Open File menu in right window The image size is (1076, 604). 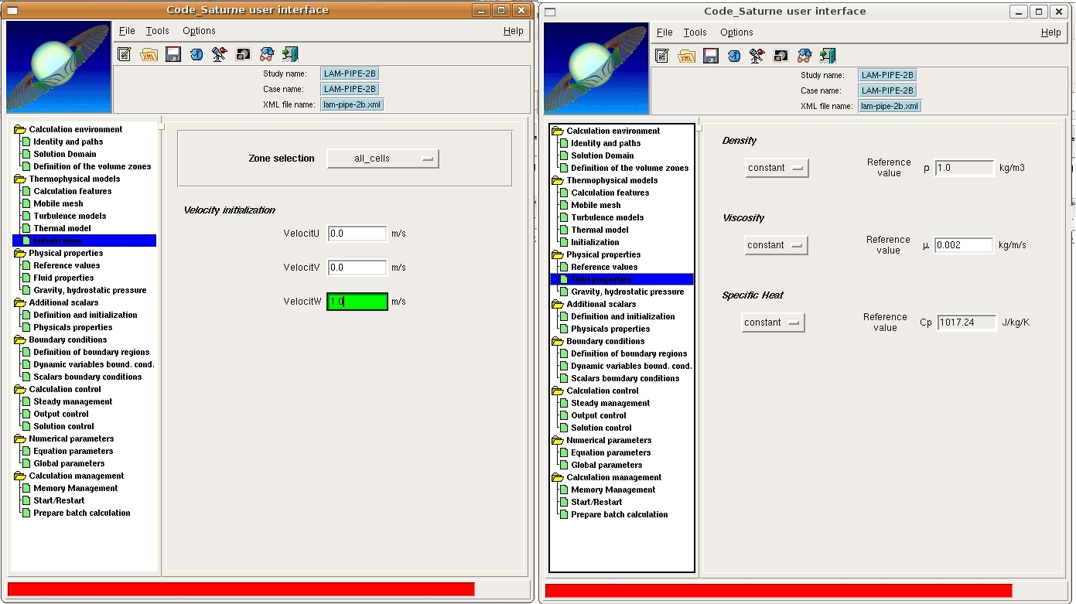point(664,32)
